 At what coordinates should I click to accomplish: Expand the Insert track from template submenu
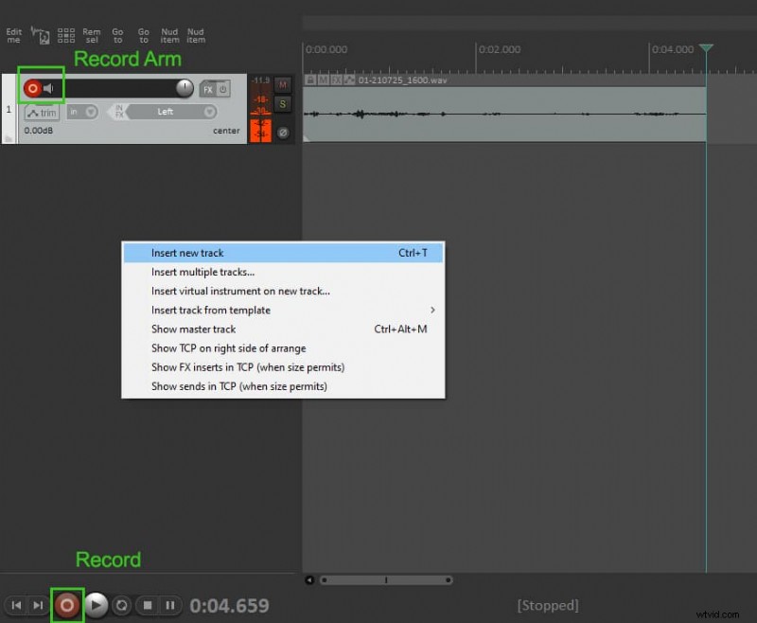211,310
